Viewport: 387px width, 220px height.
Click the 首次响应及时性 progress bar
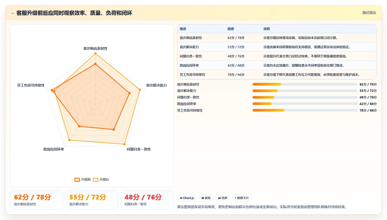click(305, 84)
